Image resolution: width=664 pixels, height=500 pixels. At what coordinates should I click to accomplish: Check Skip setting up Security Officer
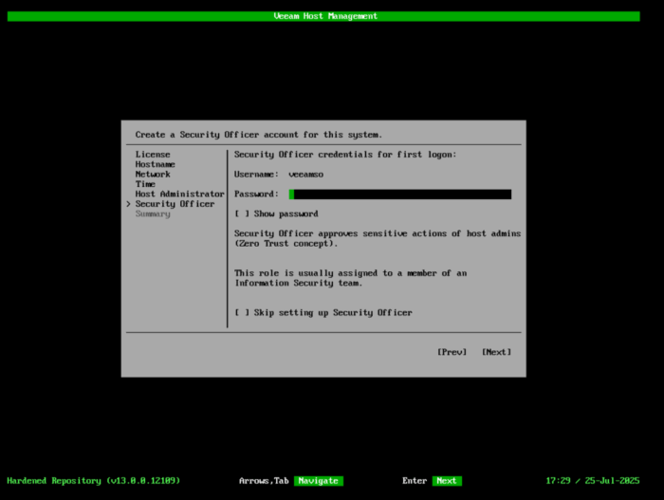point(323,313)
